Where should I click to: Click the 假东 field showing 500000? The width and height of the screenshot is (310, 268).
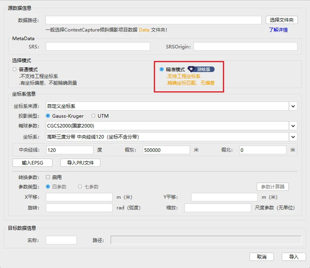pyautogui.click(x=166, y=150)
